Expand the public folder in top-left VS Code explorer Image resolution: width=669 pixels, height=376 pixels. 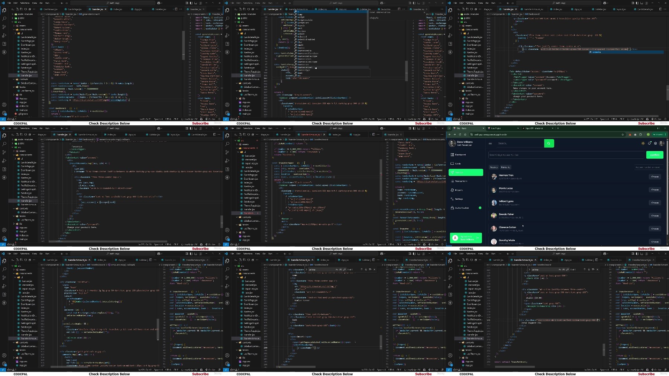click(x=20, y=18)
